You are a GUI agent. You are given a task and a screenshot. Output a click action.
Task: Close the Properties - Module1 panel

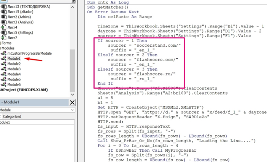click(x=72, y=102)
